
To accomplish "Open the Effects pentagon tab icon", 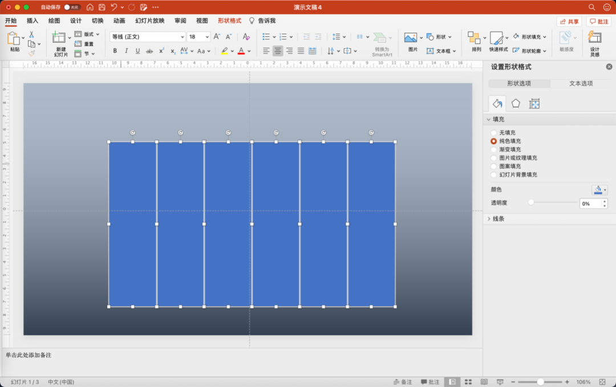I will pyautogui.click(x=516, y=103).
